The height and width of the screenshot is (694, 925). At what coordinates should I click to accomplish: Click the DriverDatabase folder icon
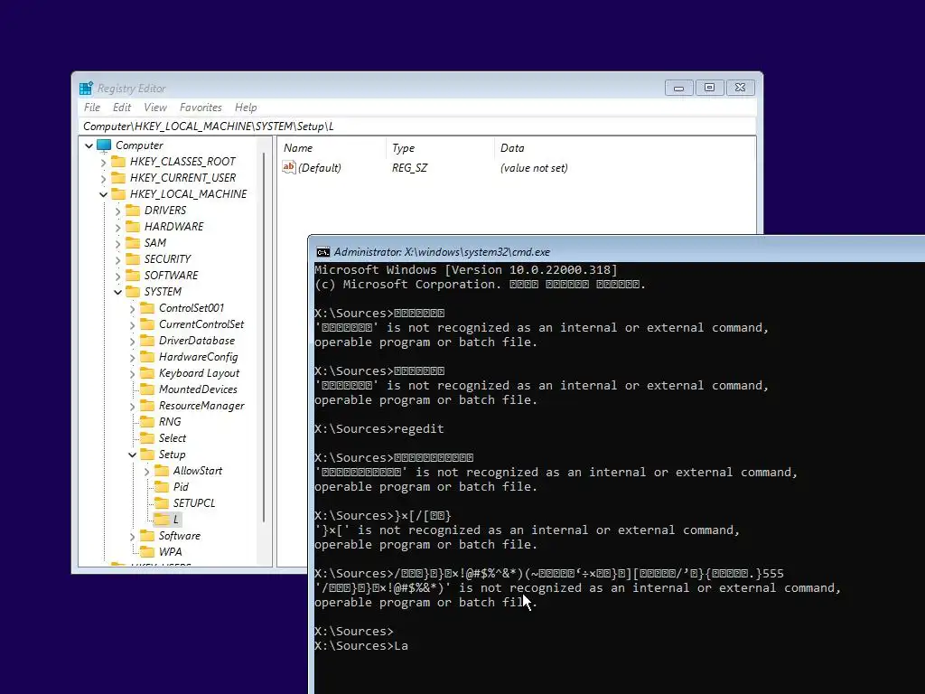(147, 340)
